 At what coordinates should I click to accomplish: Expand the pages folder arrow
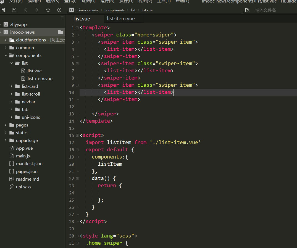click(x=6, y=125)
